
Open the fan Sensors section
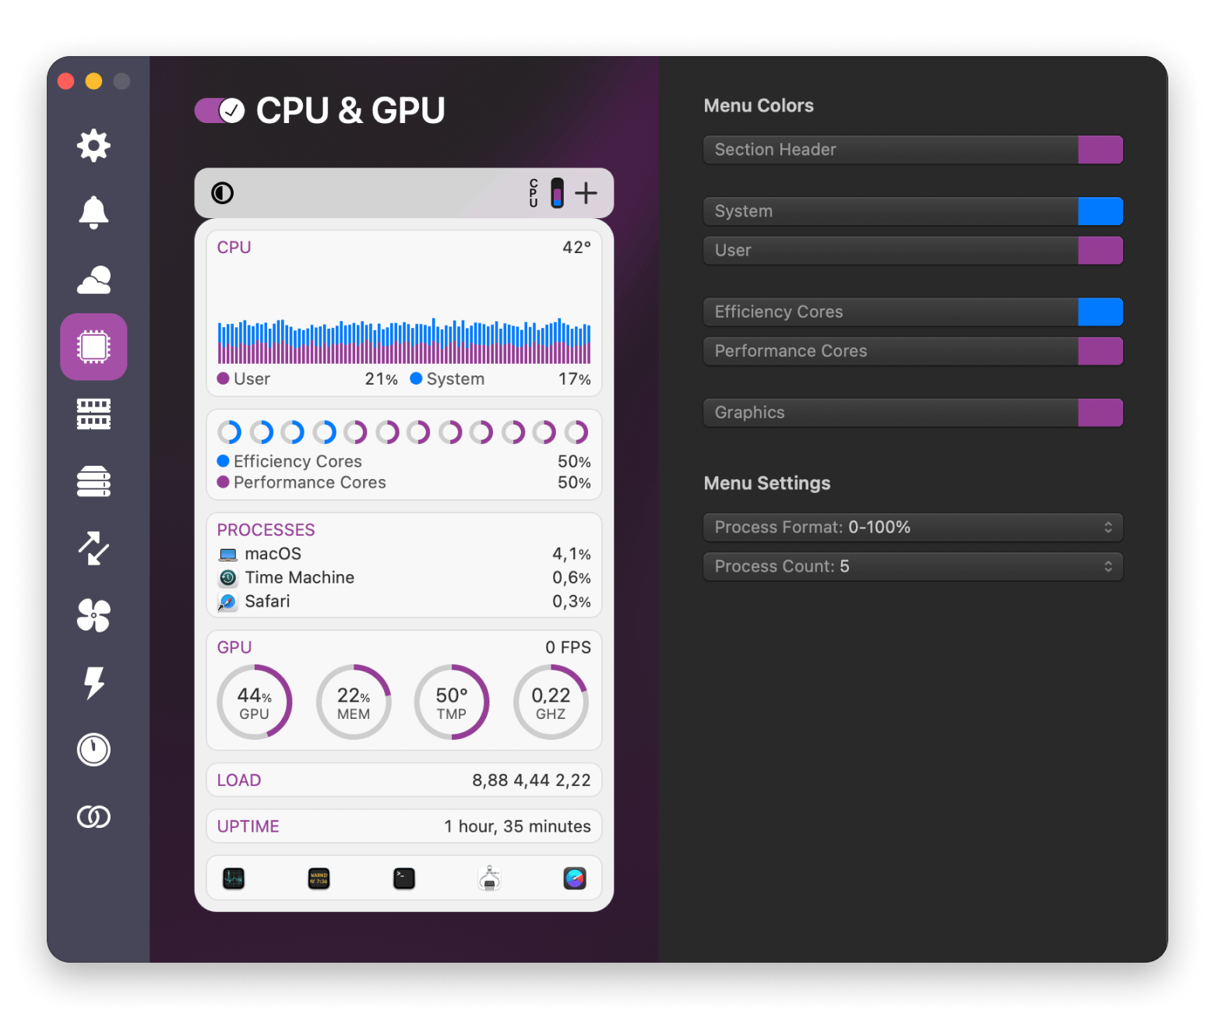point(93,615)
